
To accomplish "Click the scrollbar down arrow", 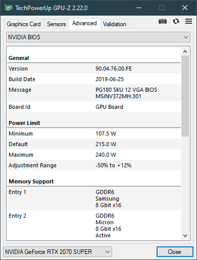I will point(185,236).
